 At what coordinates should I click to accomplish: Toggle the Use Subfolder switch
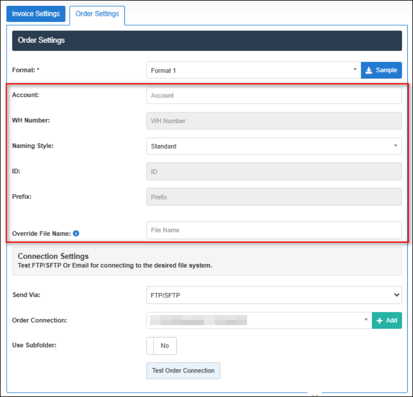(x=161, y=346)
